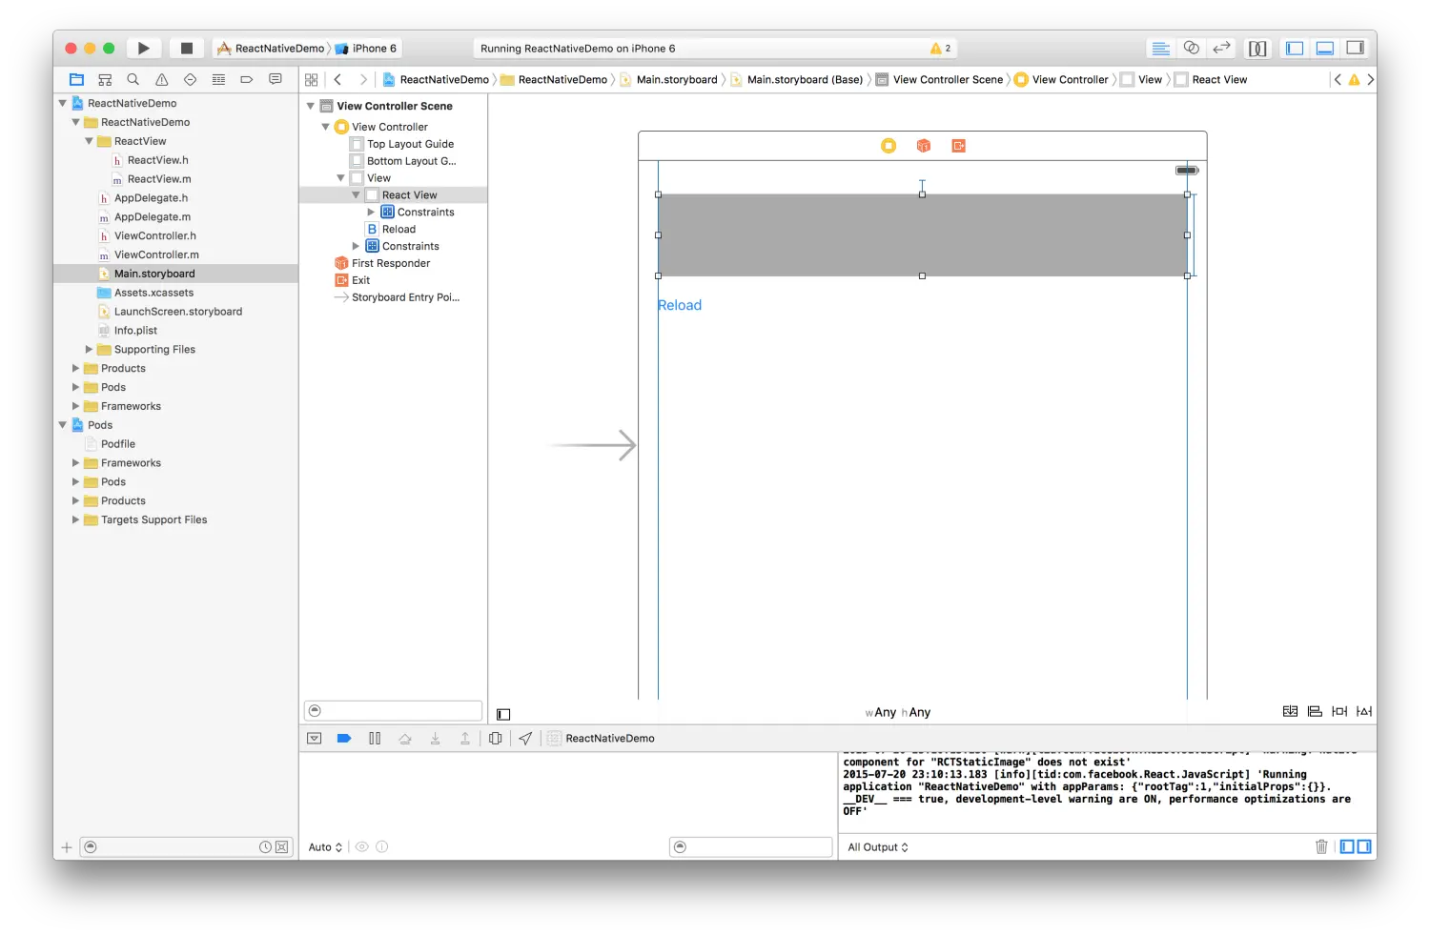1430x936 pixels.
Task: Collapse ReactNativeDemo project root
Action: point(63,103)
